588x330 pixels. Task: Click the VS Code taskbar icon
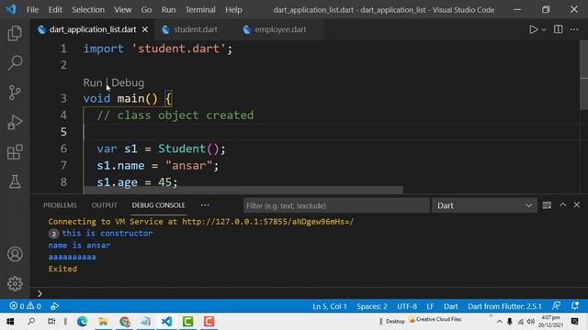tap(166, 322)
